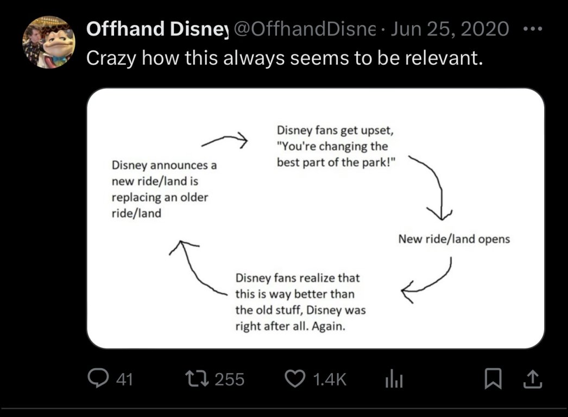Click the hand-drawn arrow atop the diagram
Image resolution: width=568 pixels, height=417 pixels.
coord(225,141)
